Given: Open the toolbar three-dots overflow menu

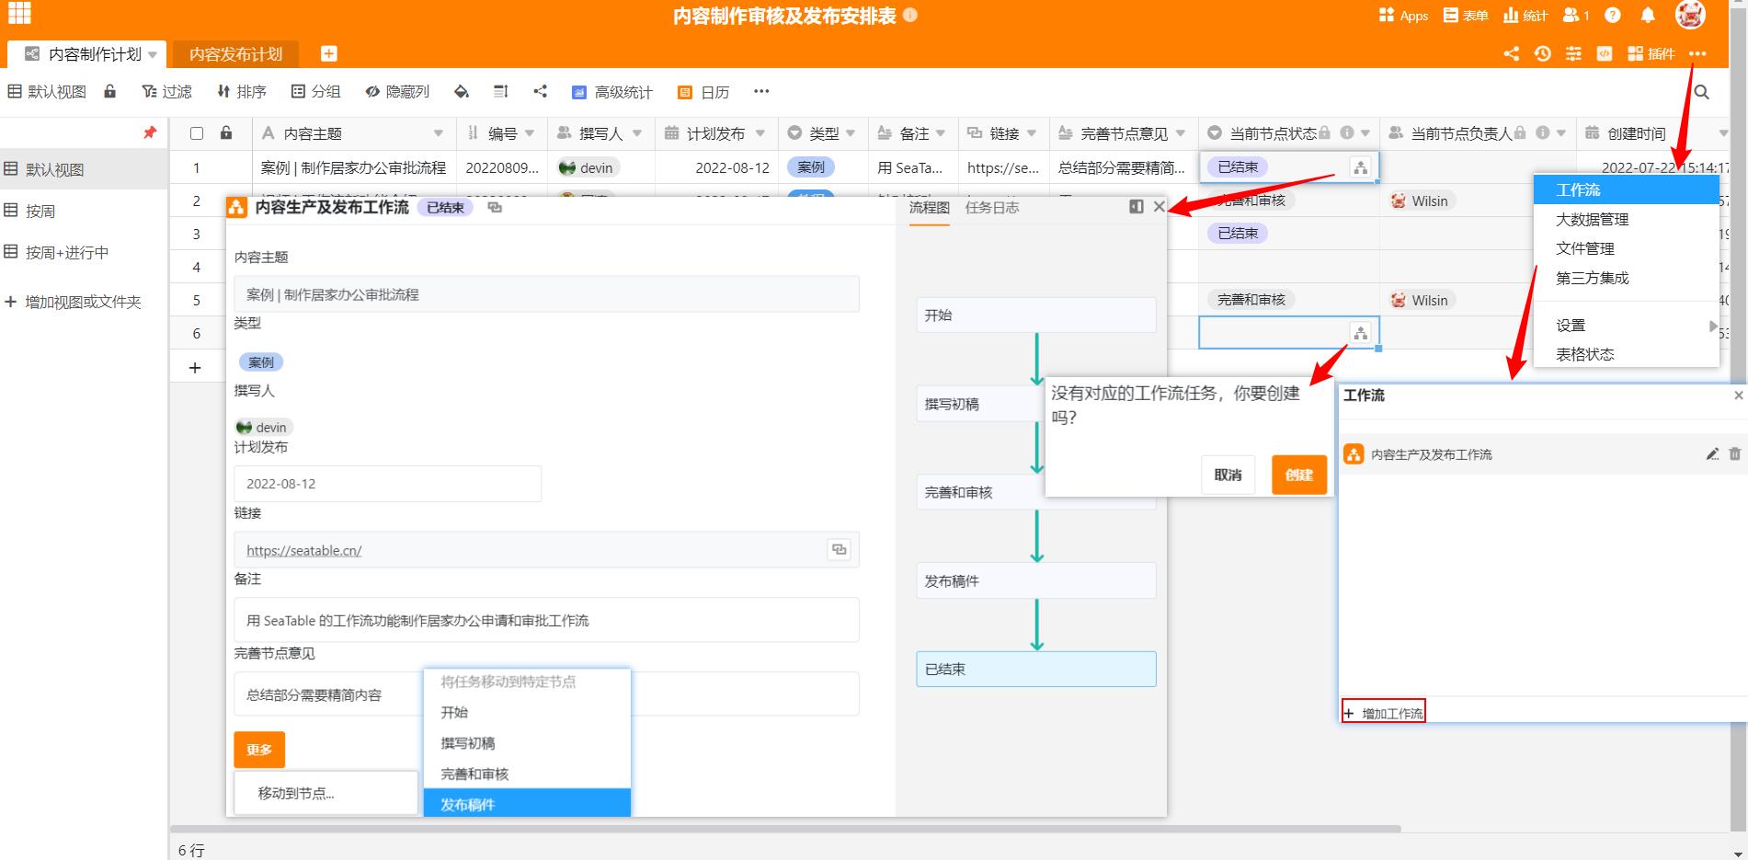Looking at the screenshot, I should pos(761,91).
